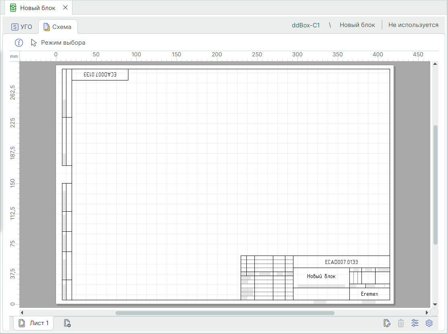This screenshot has width=448, height=334.
Task: Click the horizontal scrollbar right arrow
Action: click(x=427, y=312)
